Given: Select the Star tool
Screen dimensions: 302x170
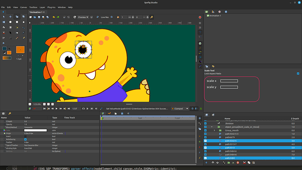Looking at the screenshot, I should pos(24,22).
